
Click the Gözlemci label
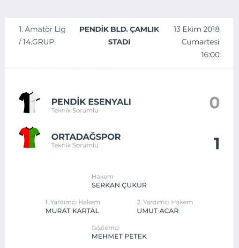(105, 228)
